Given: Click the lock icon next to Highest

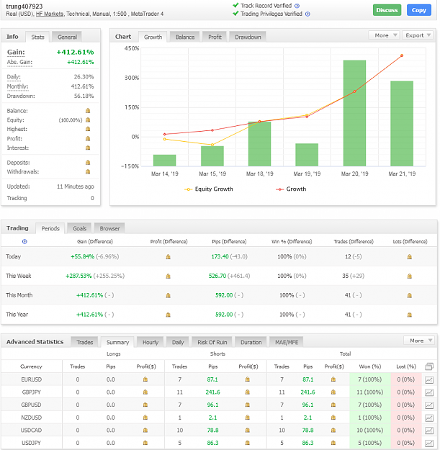Looking at the screenshot, I should click(x=88, y=129).
